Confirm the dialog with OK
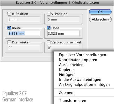Viewport: 114px width, 104px height. (100, 12)
